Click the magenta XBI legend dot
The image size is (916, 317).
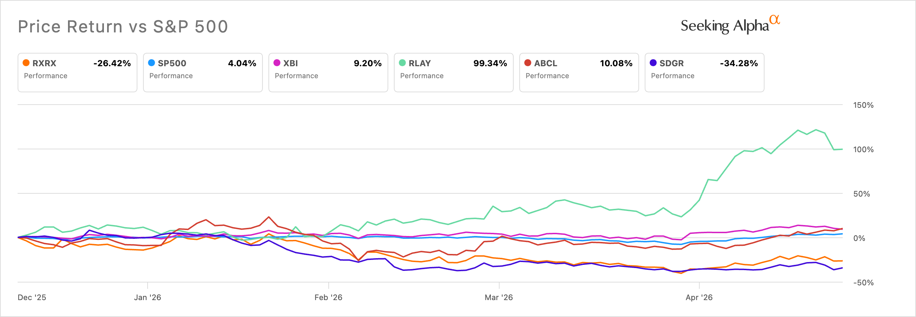277,63
